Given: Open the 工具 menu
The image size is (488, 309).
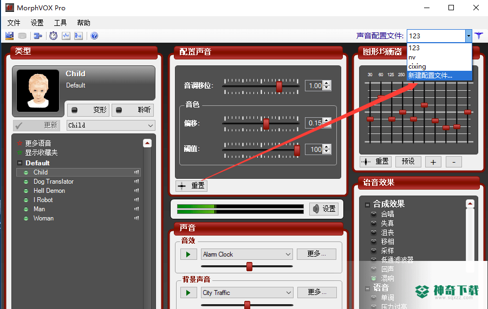Looking at the screenshot, I should pyautogui.click(x=60, y=23).
